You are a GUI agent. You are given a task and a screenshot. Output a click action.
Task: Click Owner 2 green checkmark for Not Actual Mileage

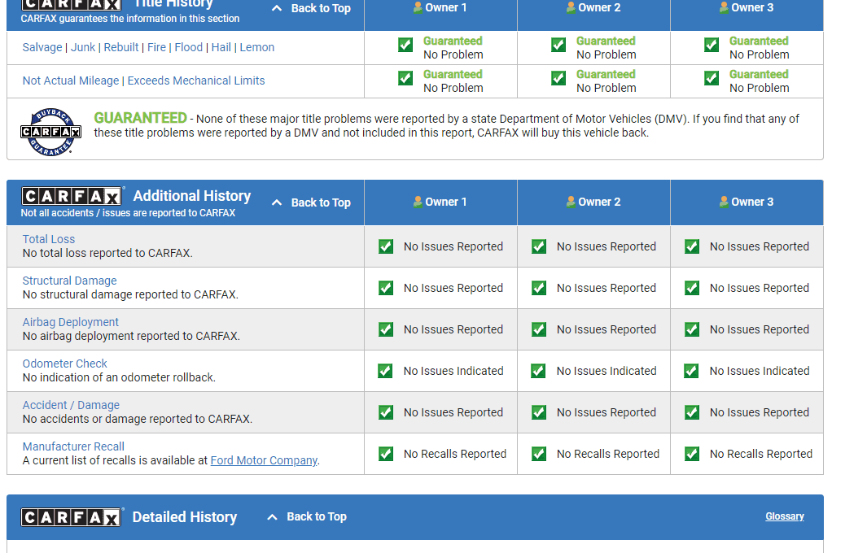pos(558,78)
